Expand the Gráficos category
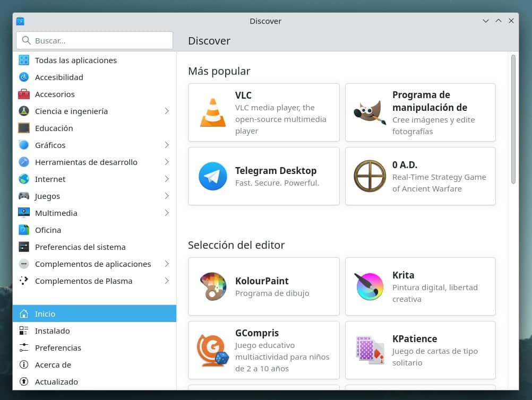532x400 pixels. click(167, 145)
